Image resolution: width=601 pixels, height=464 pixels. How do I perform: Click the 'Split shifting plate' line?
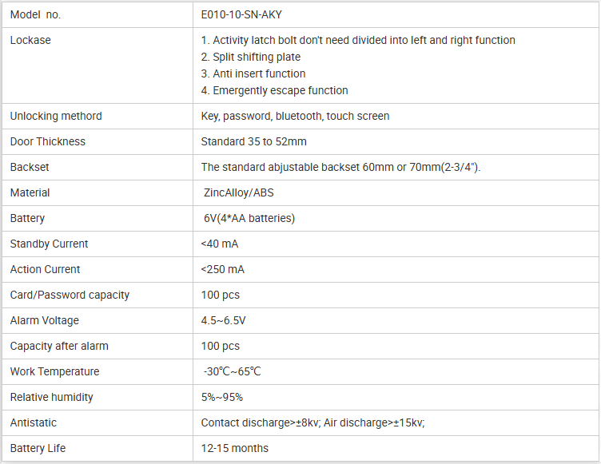[251, 57]
